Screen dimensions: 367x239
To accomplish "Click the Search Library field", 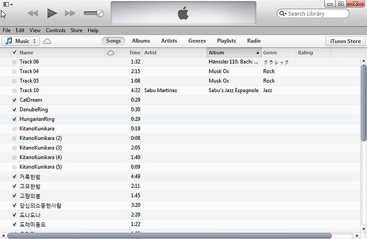I will tap(313, 14).
